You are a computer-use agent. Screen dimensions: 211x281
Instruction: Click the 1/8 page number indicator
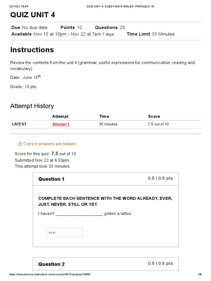coord(200,274)
